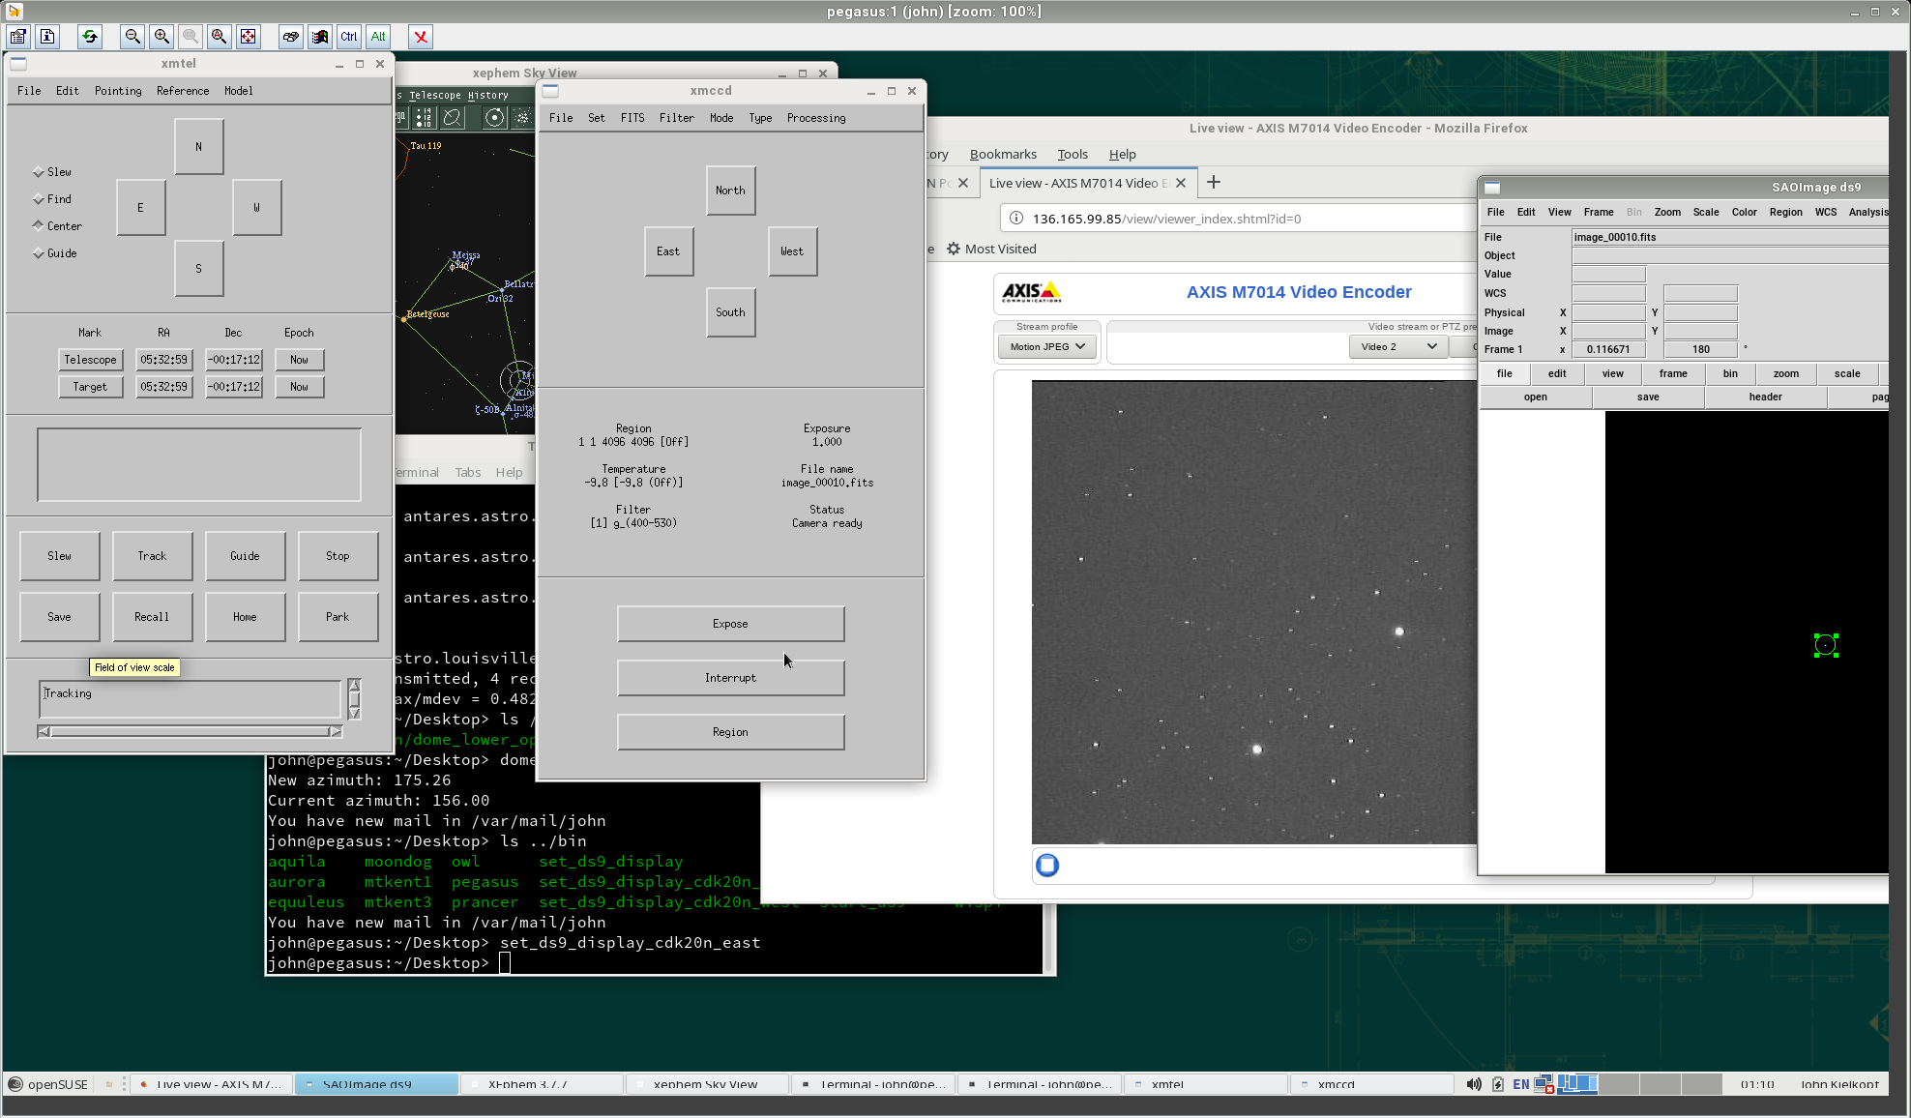Open the openSUSE start menu
Viewport: 1911px width, 1118px height.
(x=48, y=1084)
